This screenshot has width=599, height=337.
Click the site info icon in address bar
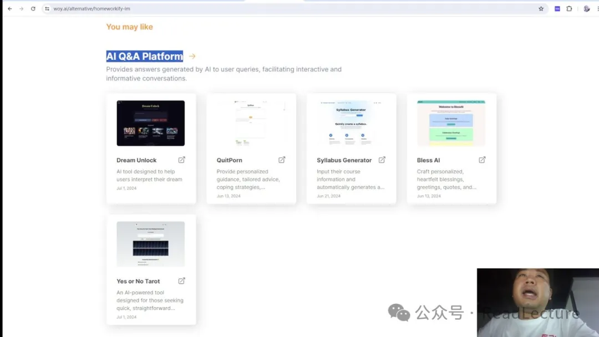47,9
